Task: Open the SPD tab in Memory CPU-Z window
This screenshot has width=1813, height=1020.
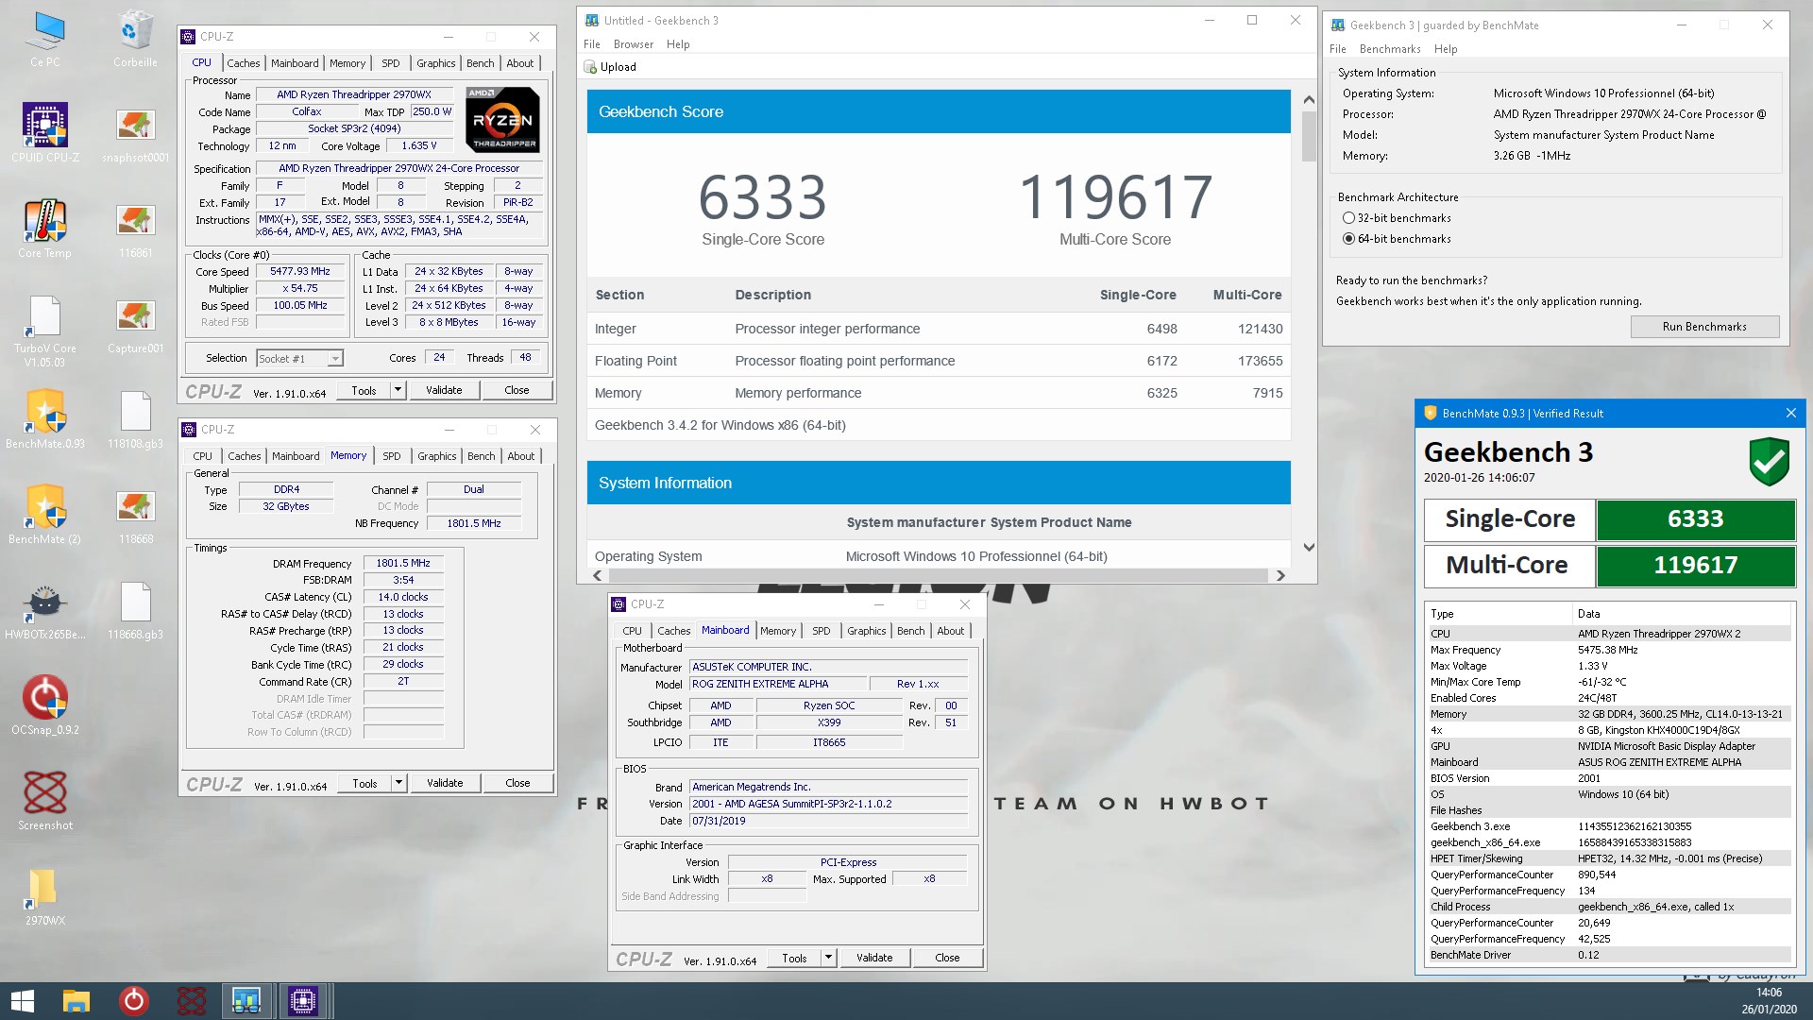Action: [x=392, y=456]
